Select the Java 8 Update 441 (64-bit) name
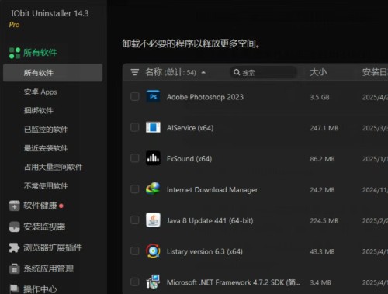Image resolution: width=388 pixels, height=294 pixels. pyautogui.click(x=210, y=220)
